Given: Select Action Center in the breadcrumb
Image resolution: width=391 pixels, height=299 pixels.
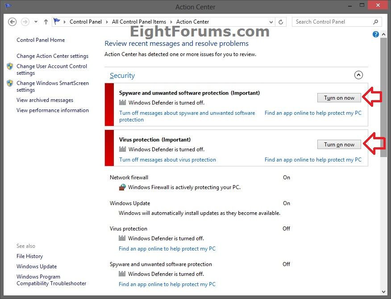Looking at the screenshot, I should [192, 22].
